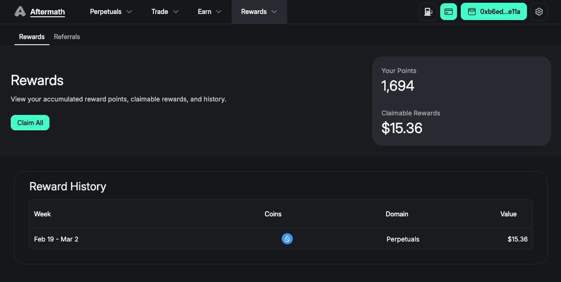Viewport: 561px width, 282px height.
Task: Click the 1,694 points value
Action: (398, 85)
